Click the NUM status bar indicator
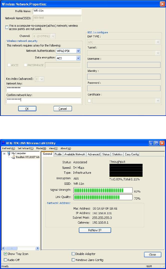Image resolution: width=166 pixels, height=269 pixels. click(149, 266)
